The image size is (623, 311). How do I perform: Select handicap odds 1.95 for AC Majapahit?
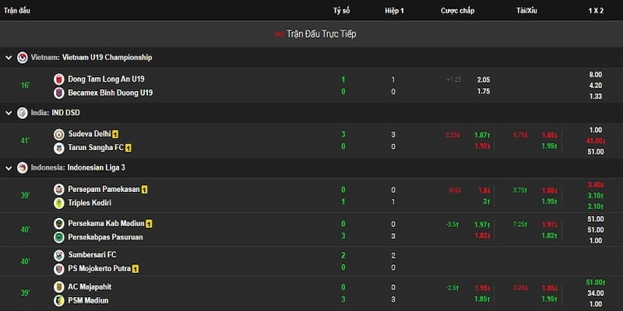click(482, 288)
